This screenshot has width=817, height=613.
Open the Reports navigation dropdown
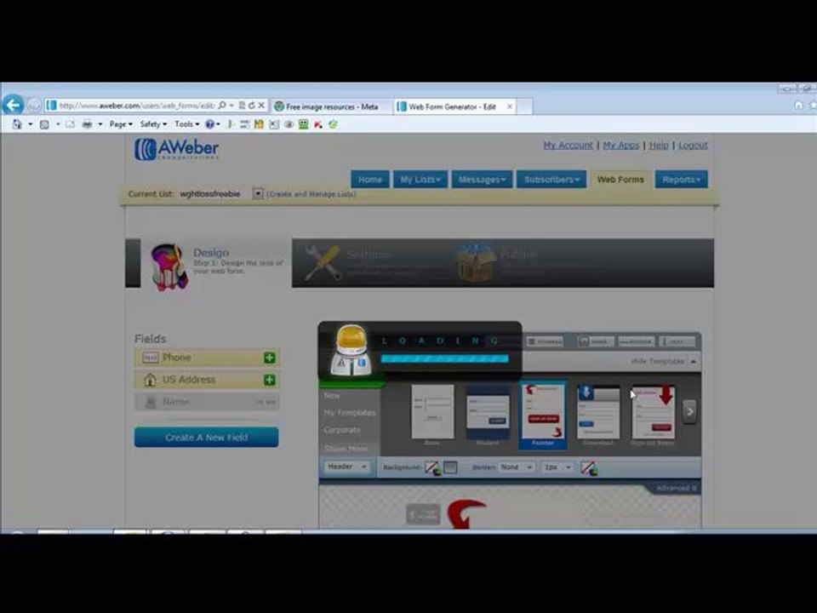pyautogui.click(x=681, y=180)
